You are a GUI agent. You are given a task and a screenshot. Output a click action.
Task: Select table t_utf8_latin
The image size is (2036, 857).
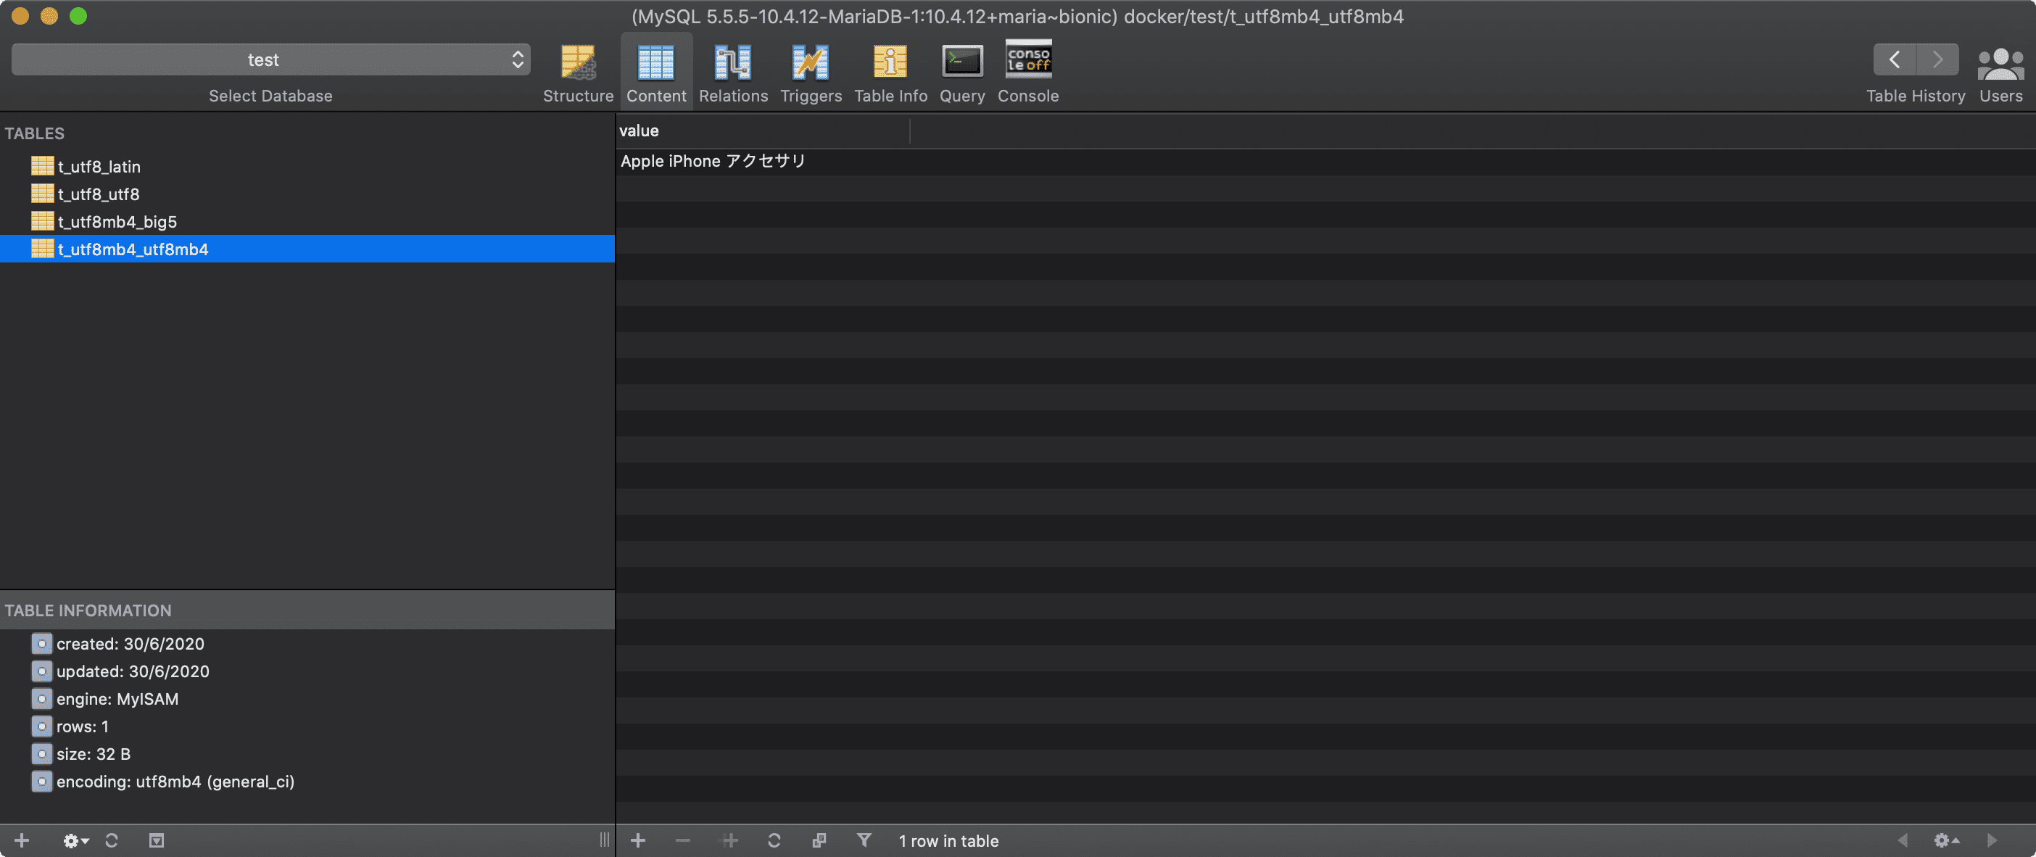pyautogui.click(x=307, y=167)
